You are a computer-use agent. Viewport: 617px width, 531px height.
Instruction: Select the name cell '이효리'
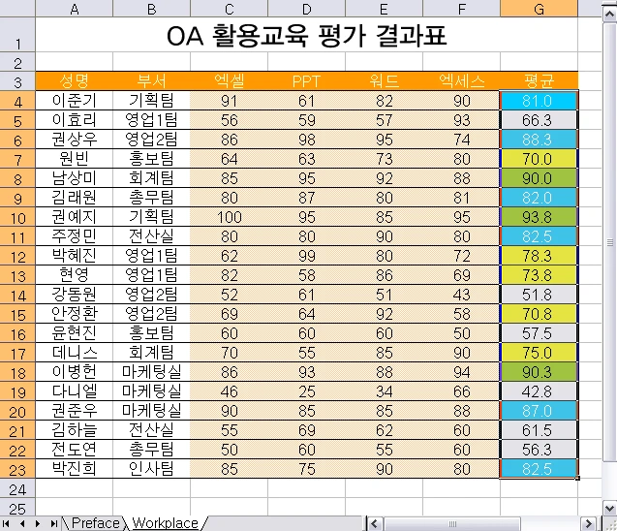[74, 120]
